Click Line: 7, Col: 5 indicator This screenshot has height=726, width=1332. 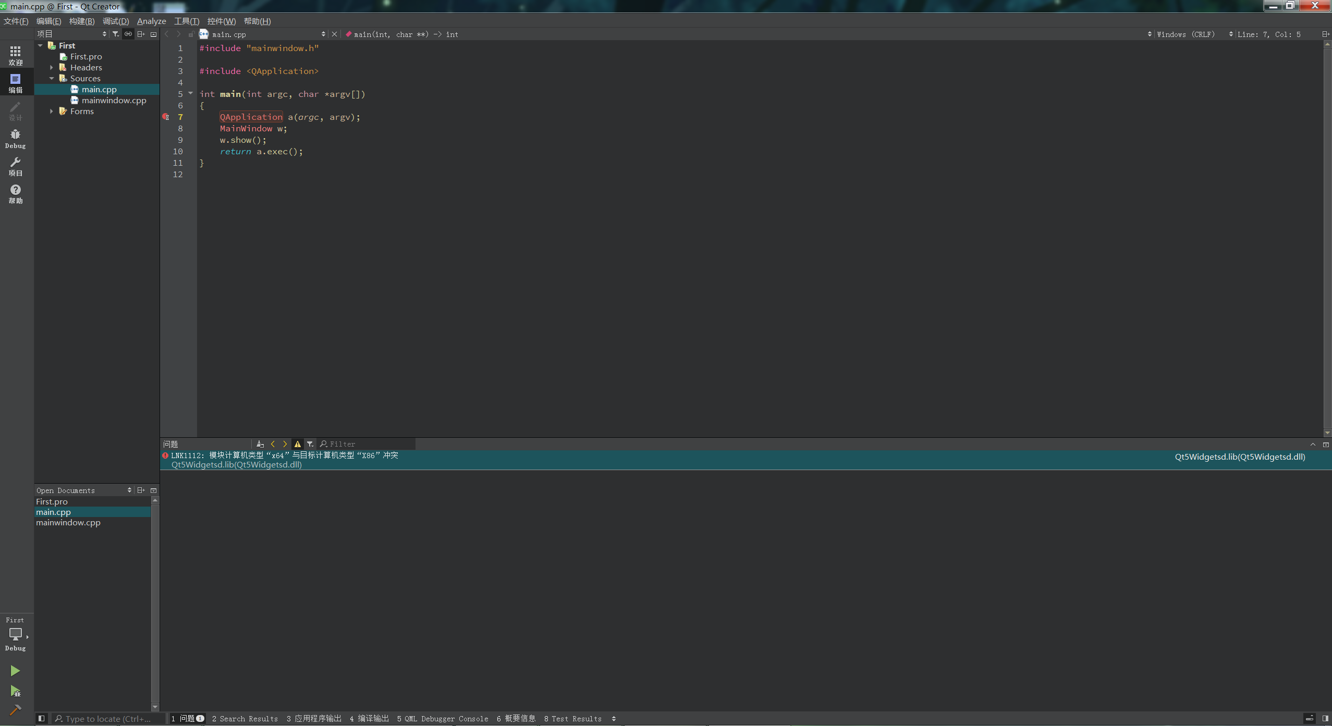coord(1269,34)
